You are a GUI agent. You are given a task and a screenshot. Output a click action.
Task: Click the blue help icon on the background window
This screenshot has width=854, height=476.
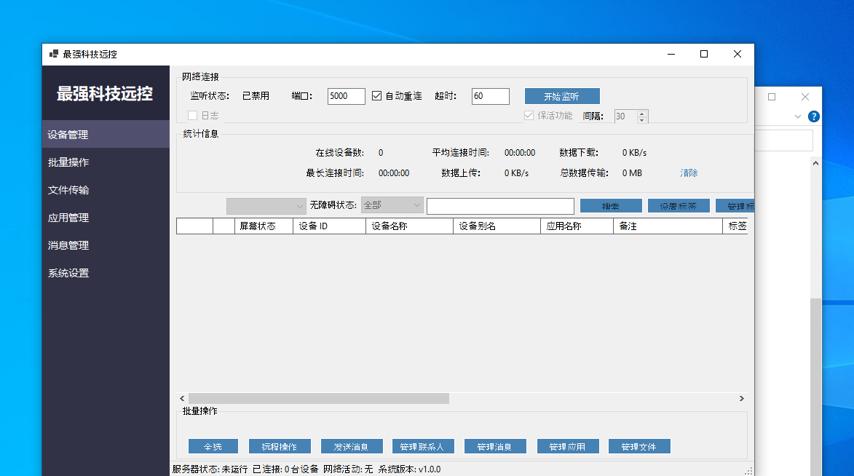(x=813, y=116)
